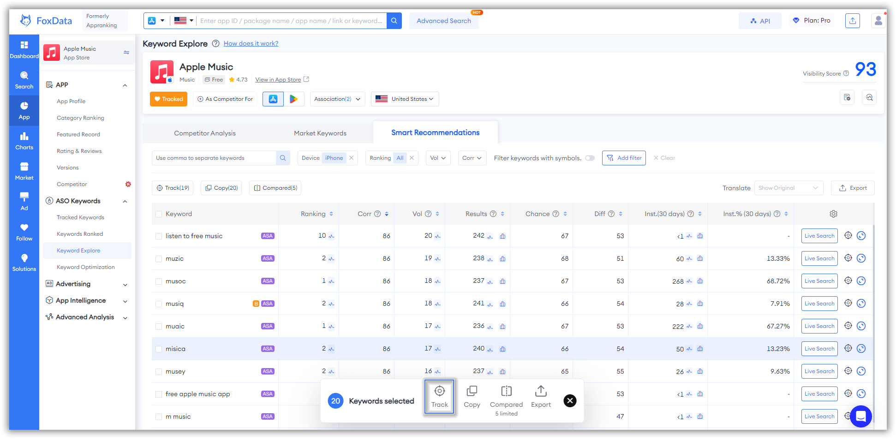Click the Compared icon in selection bar

(506, 400)
